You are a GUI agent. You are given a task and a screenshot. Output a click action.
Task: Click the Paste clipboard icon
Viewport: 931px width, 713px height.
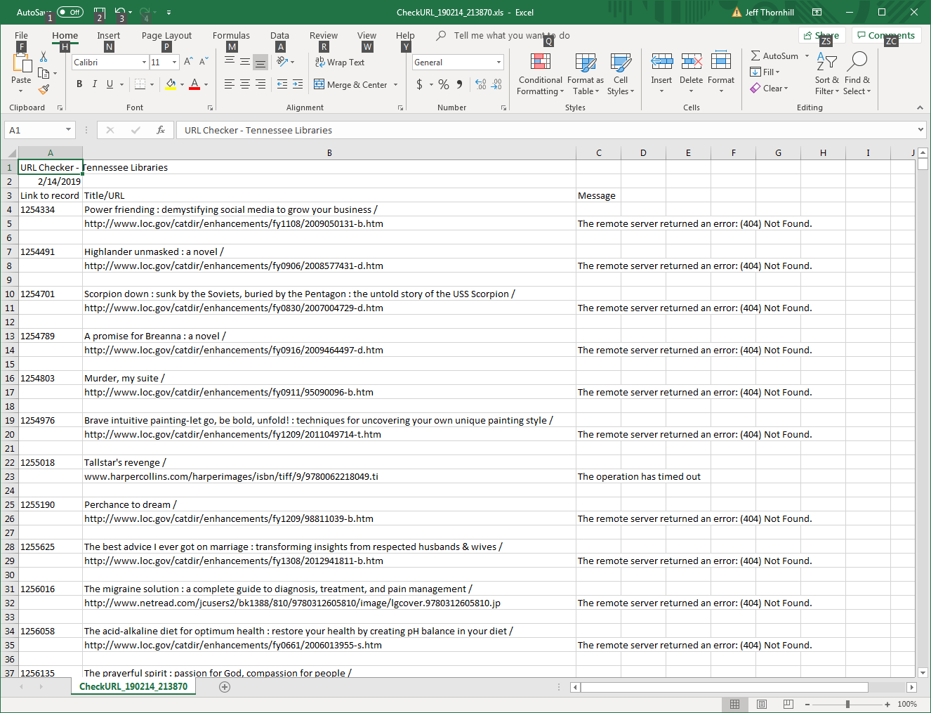pyautogui.click(x=21, y=65)
